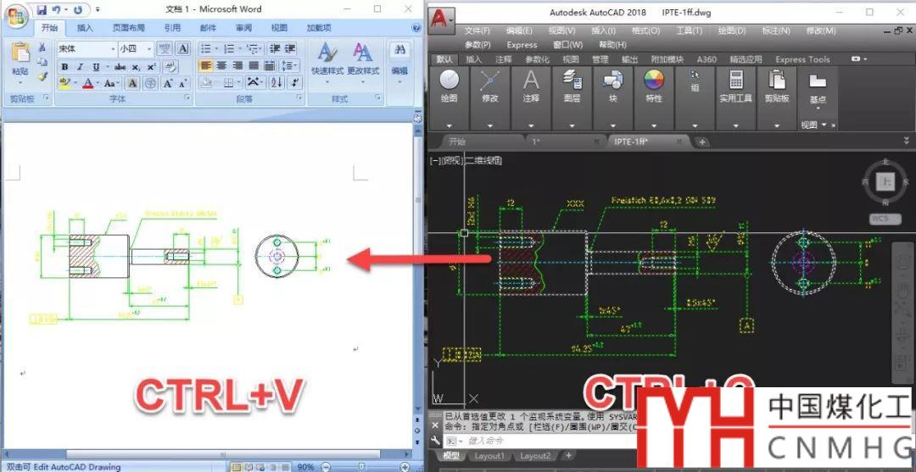Viewport: 916px width, 472px height.
Task: Open the 实用工具 utilities panel
Action: (735, 98)
